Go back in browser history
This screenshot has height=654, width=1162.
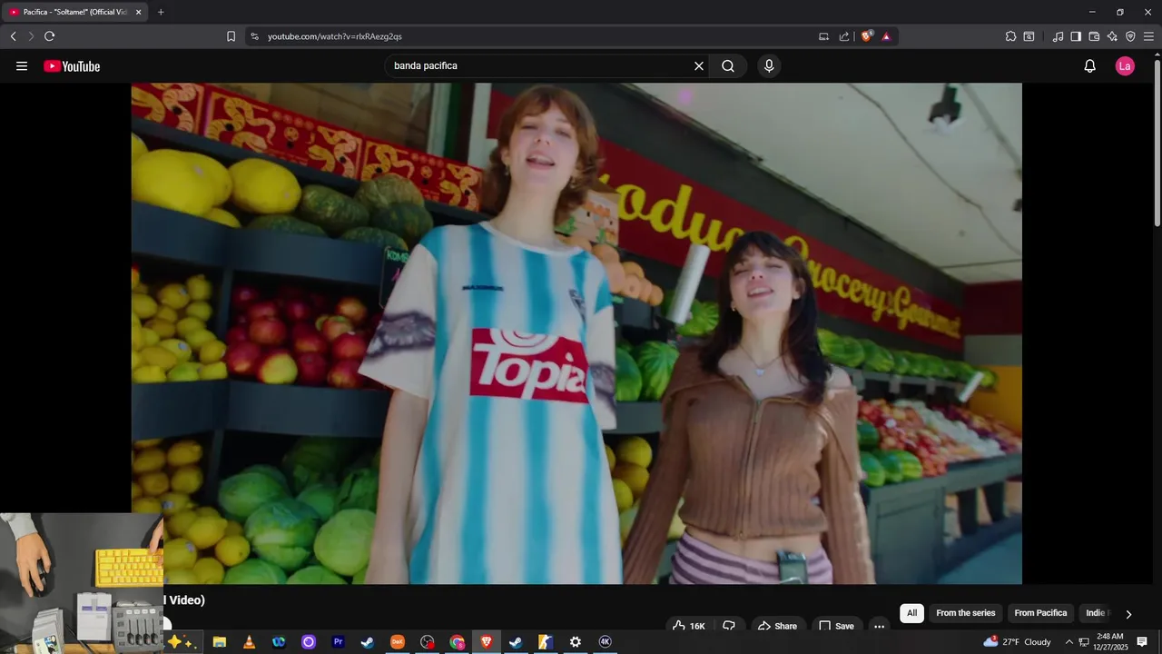[14, 36]
